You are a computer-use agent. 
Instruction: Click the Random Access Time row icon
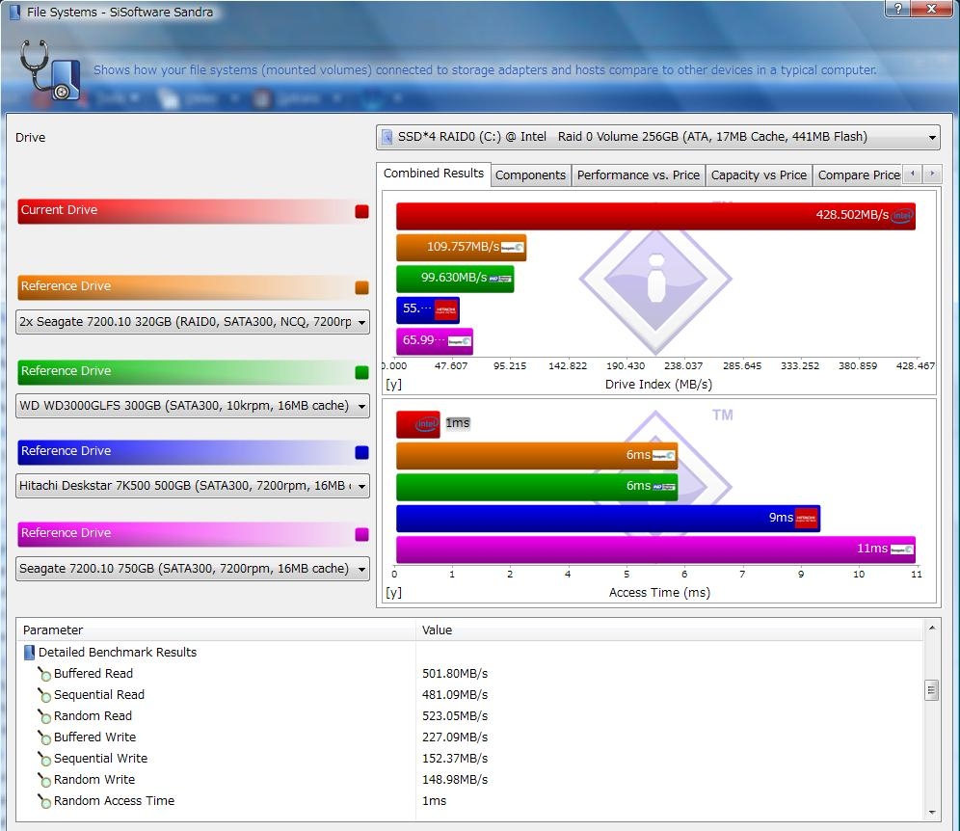pyautogui.click(x=44, y=801)
